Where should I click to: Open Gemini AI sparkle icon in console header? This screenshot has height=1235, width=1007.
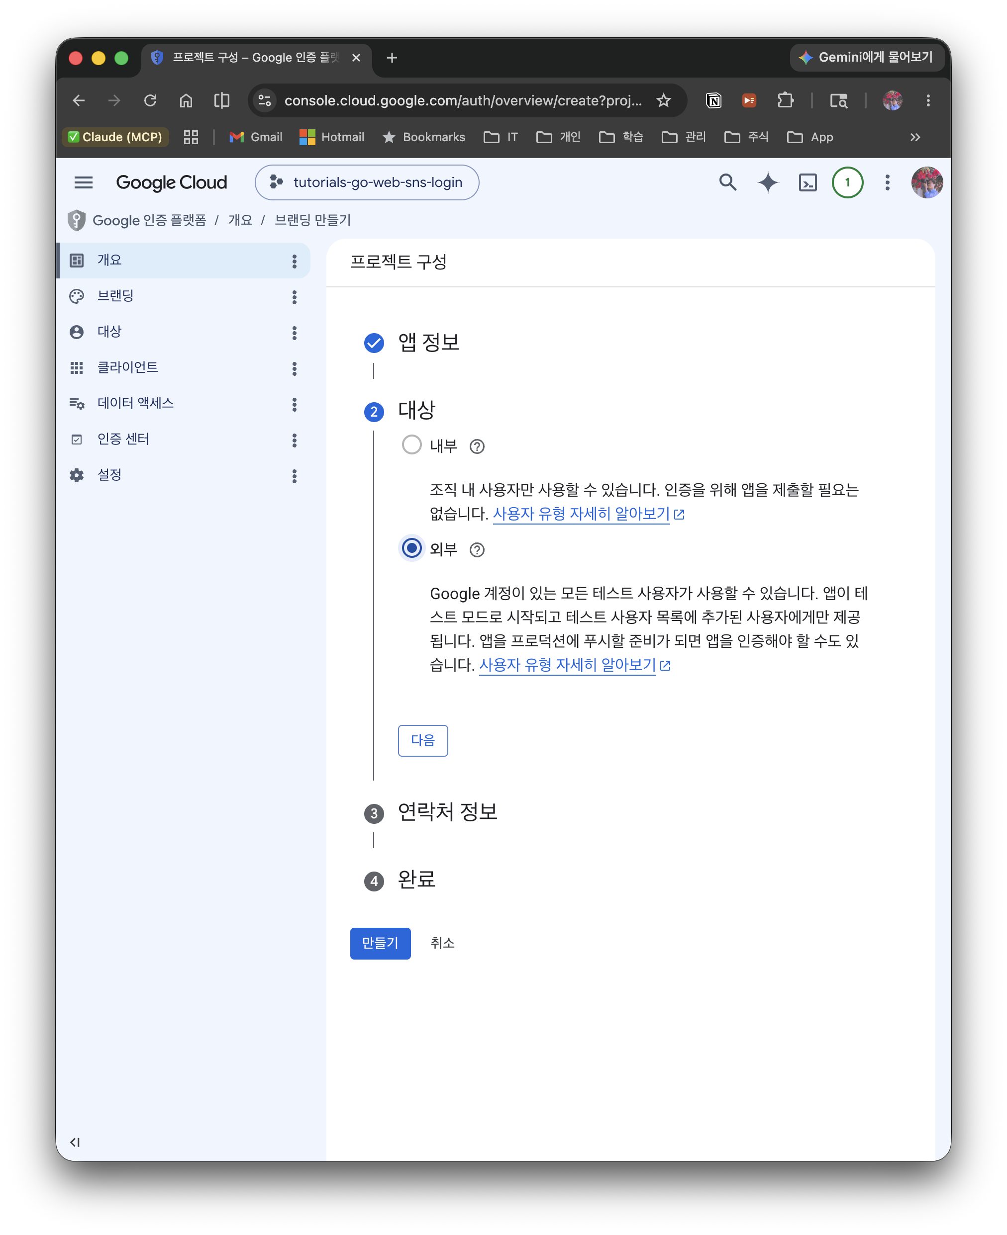click(768, 182)
